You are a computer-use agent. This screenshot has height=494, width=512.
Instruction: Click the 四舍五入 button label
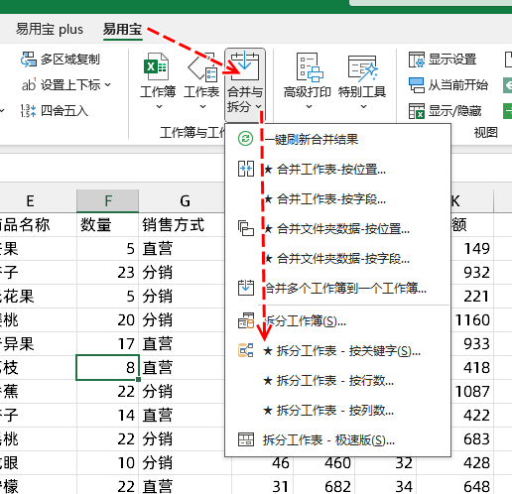64,111
